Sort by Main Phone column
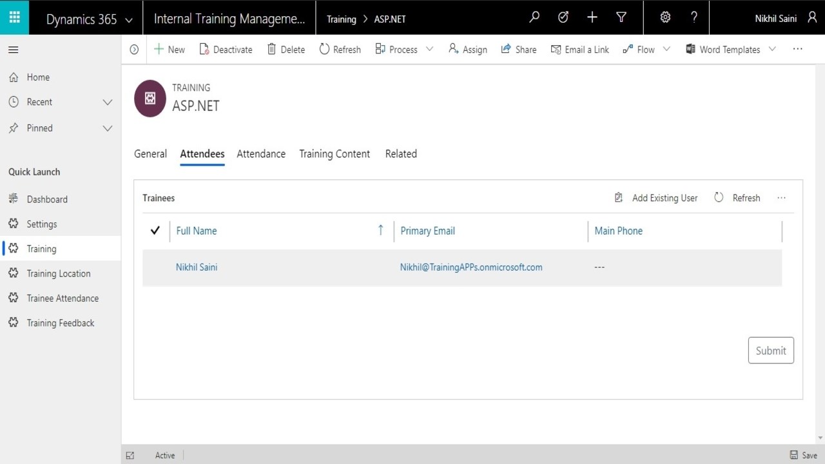The image size is (825, 464). click(x=619, y=231)
